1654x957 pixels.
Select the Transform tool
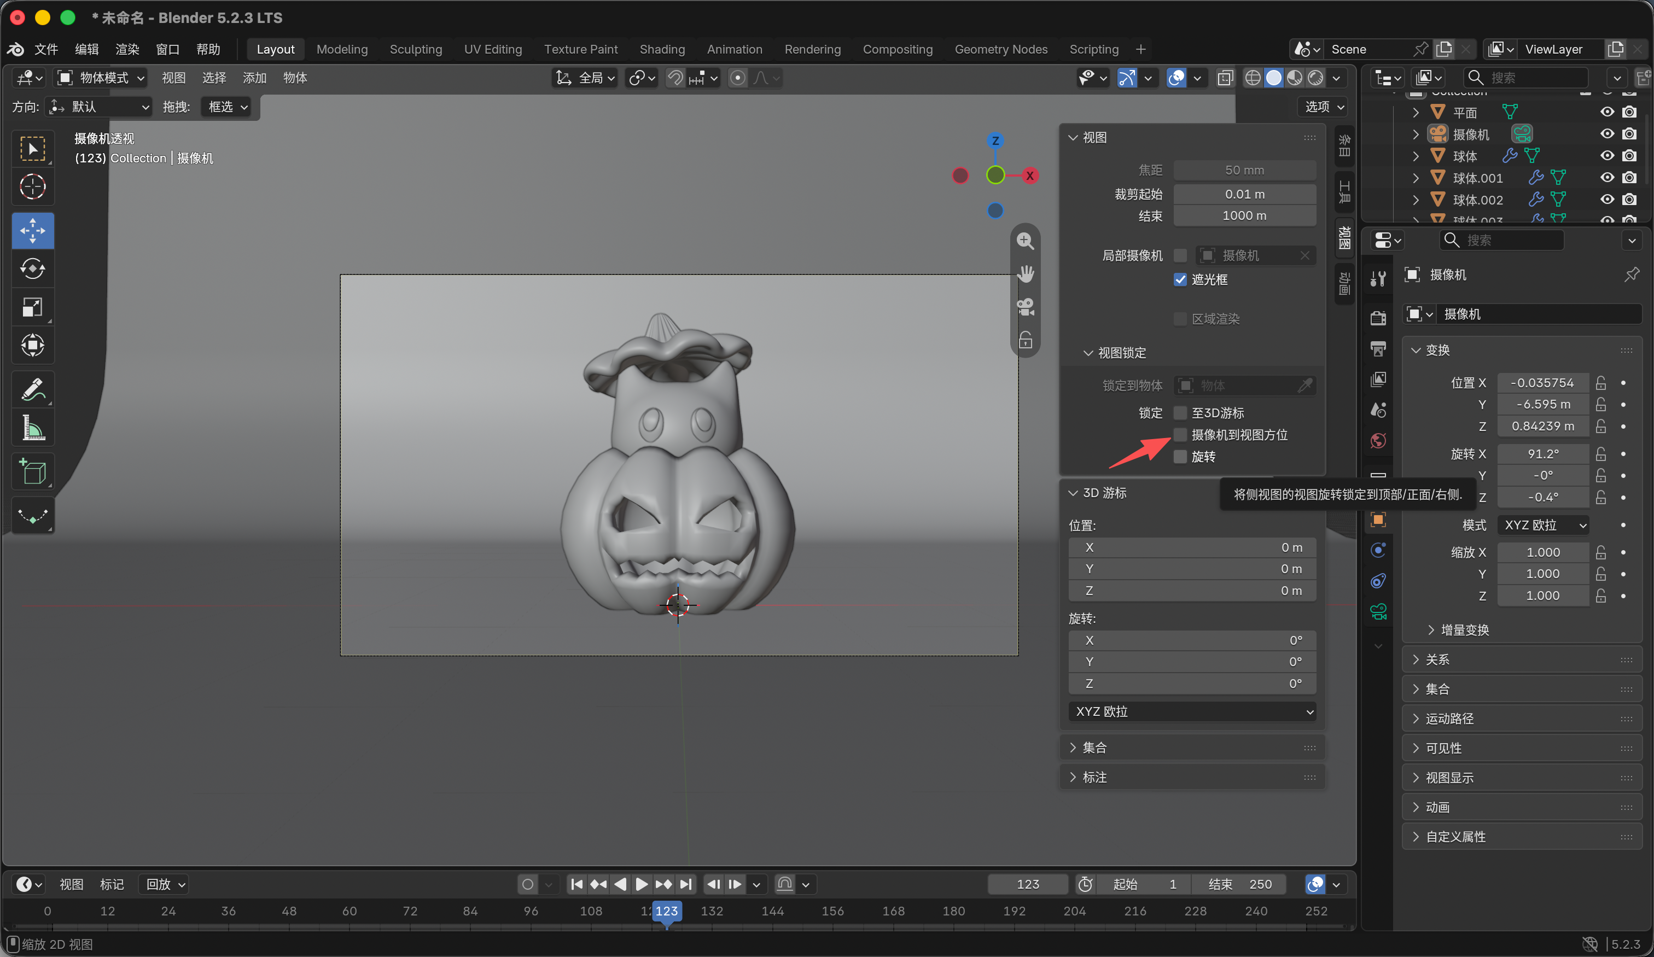pyautogui.click(x=32, y=345)
